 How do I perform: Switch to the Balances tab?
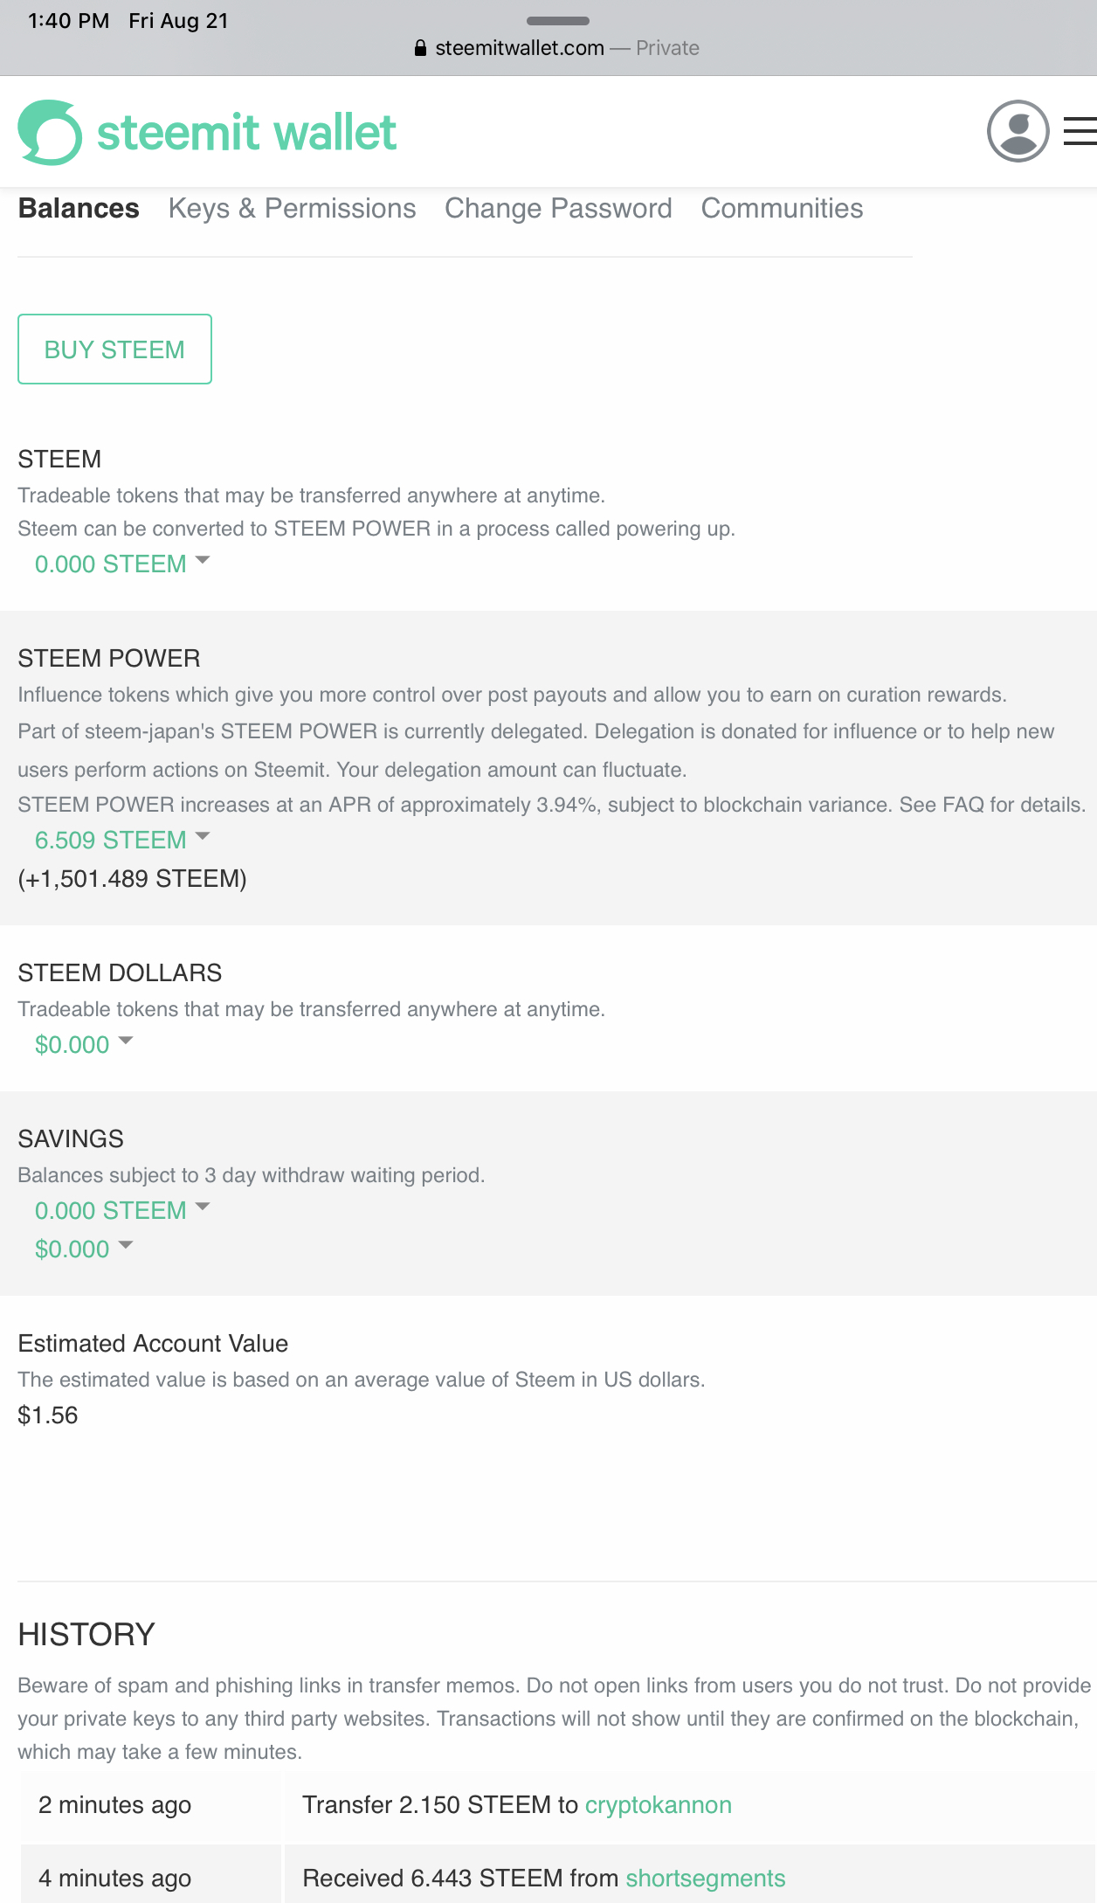pyautogui.click(x=79, y=209)
